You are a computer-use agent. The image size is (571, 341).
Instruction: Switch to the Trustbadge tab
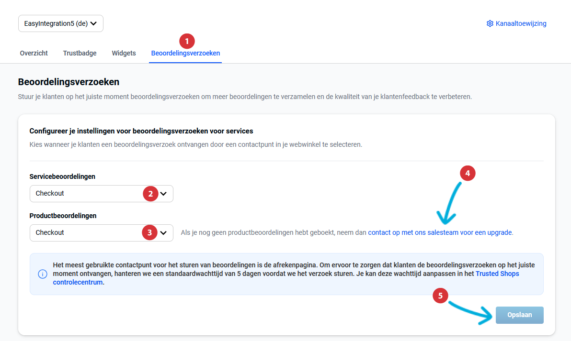[x=80, y=53]
